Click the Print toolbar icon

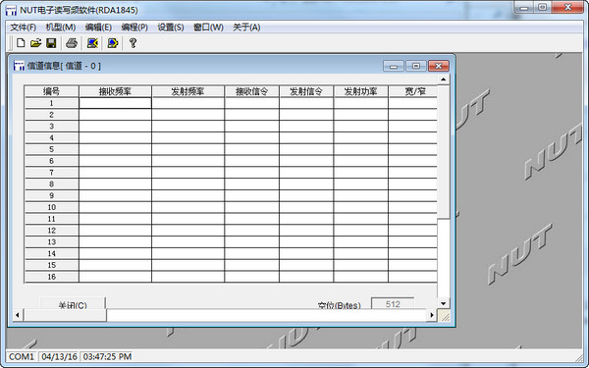pos(72,43)
